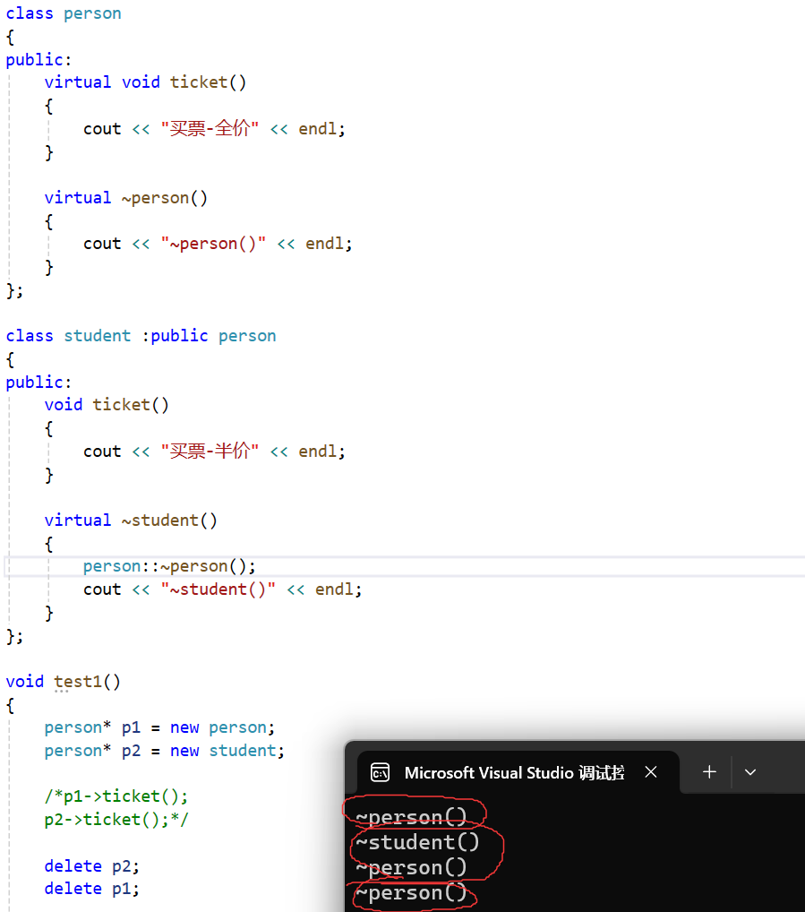Image resolution: width=805 pixels, height=912 pixels.
Task: Click the string "买票-全价" in person class
Action: 210,128
